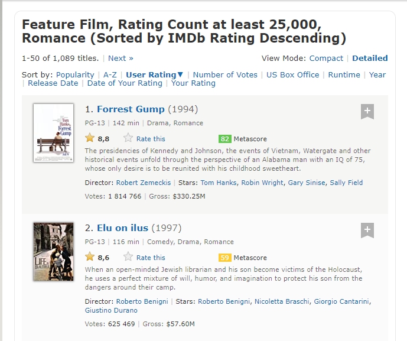Image resolution: width=407 pixels, height=341 pixels.
Task: Click the empty rate star for Elu on ilus
Action: tap(128, 257)
